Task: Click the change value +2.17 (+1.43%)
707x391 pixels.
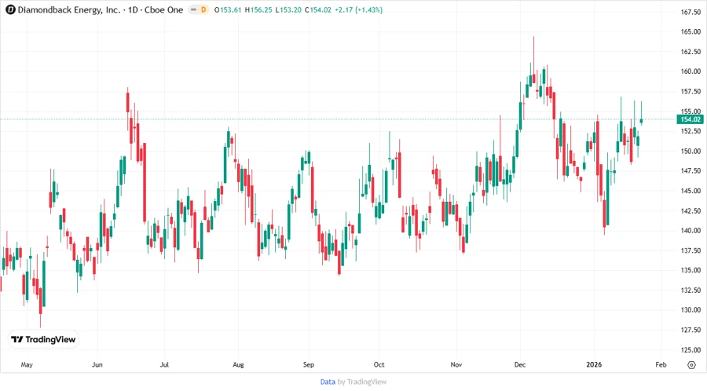Action: 358,10
